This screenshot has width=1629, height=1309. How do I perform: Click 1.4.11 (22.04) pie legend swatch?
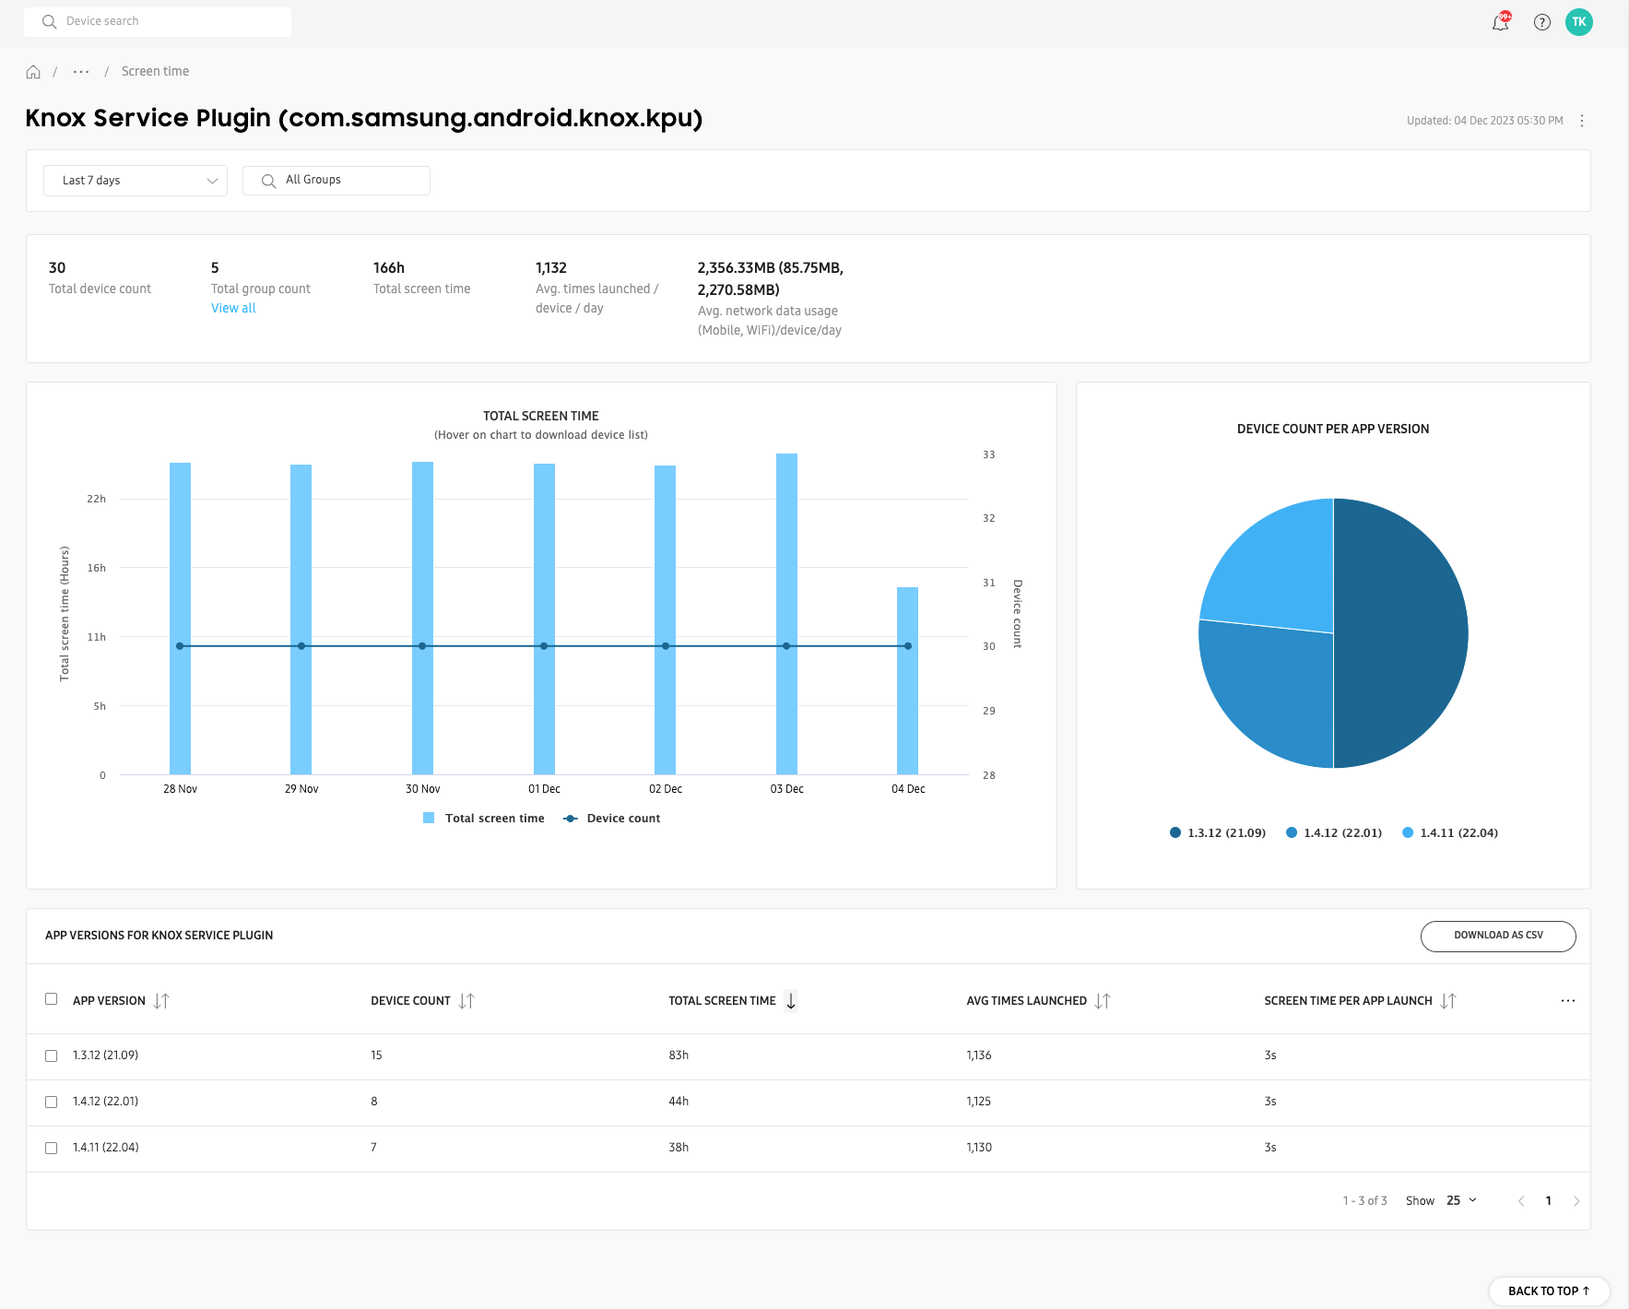[1408, 832]
